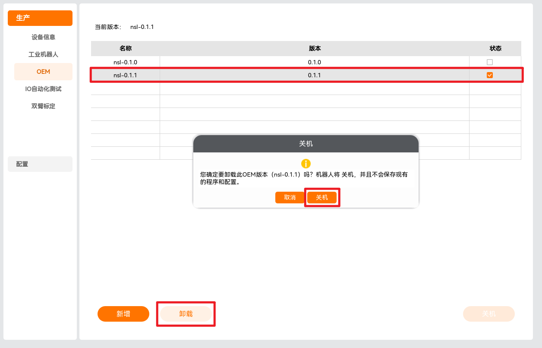The image size is (542, 348).
Task: Select the nsl-0.1.1 name cell
Action: [125, 75]
